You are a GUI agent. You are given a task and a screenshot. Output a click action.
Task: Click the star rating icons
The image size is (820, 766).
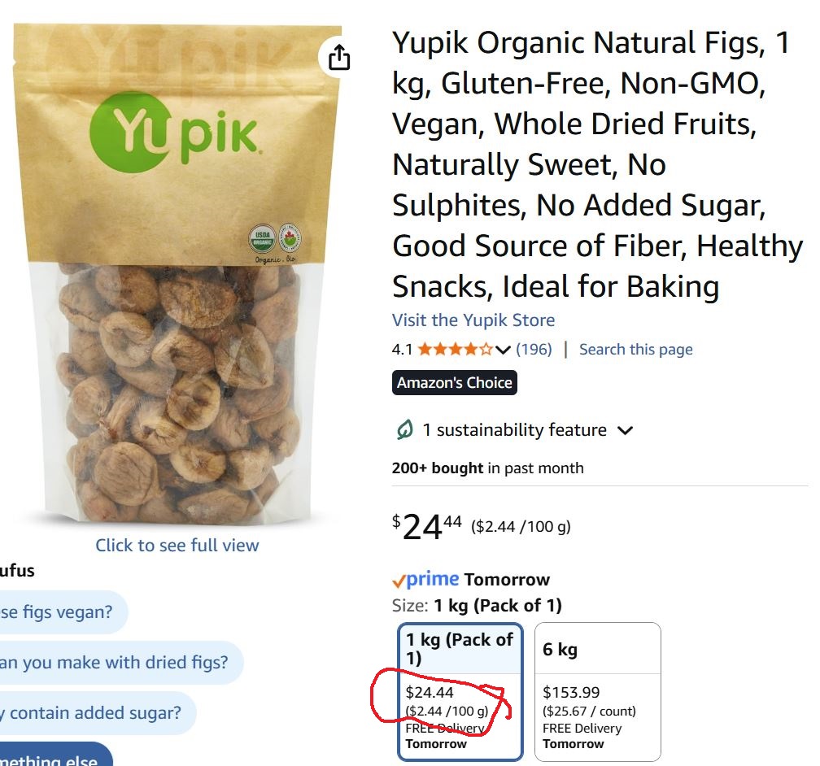(455, 349)
